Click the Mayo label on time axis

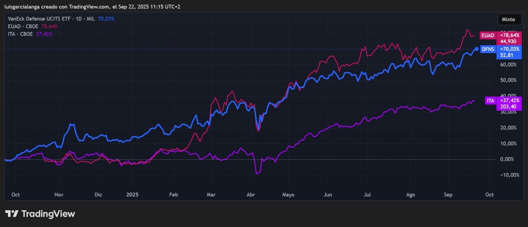click(x=288, y=195)
